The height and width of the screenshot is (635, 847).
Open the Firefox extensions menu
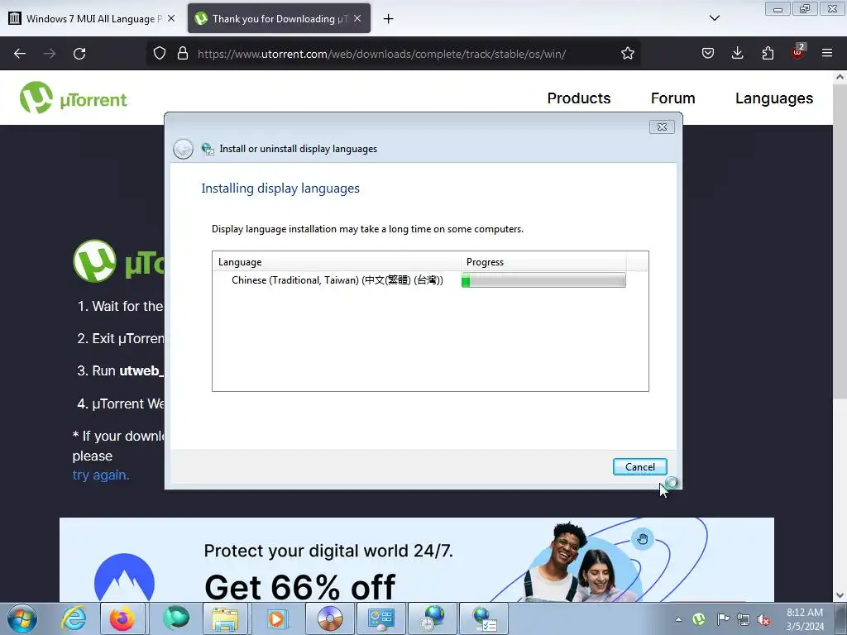(x=768, y=54)
